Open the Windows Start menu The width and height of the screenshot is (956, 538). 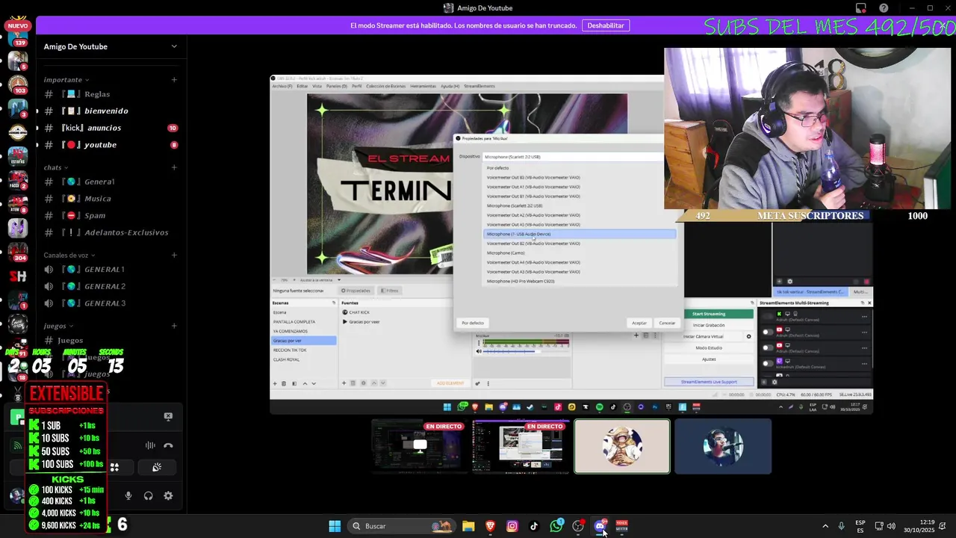(x=335, y=526)
